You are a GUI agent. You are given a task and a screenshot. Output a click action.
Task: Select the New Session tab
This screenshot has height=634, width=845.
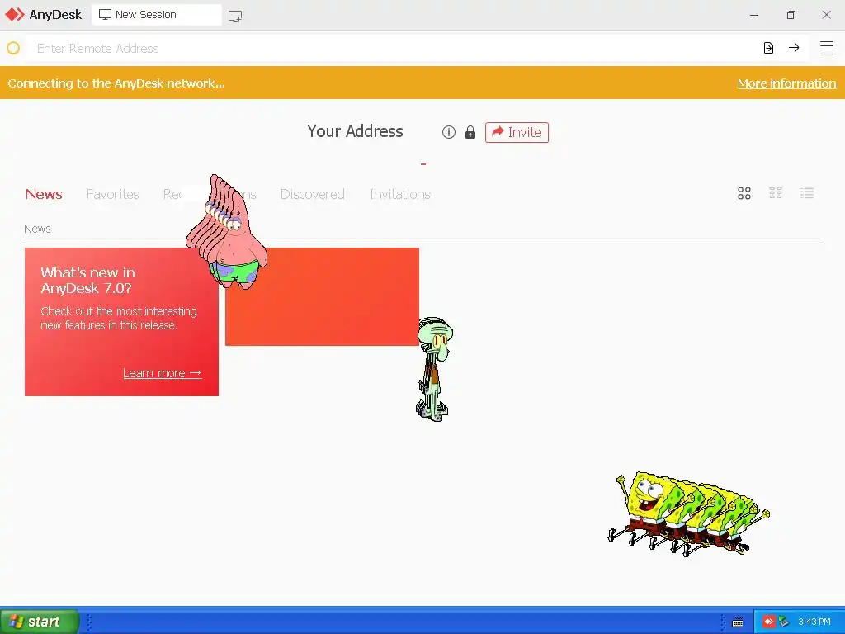(x=156, y=15)
